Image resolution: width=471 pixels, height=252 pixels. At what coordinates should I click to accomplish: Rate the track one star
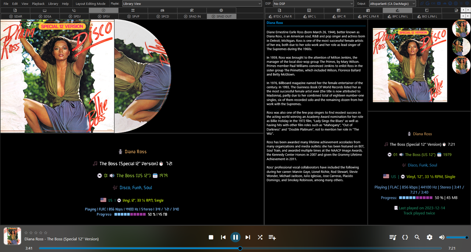pyautogui.click(x=26, y=233)
